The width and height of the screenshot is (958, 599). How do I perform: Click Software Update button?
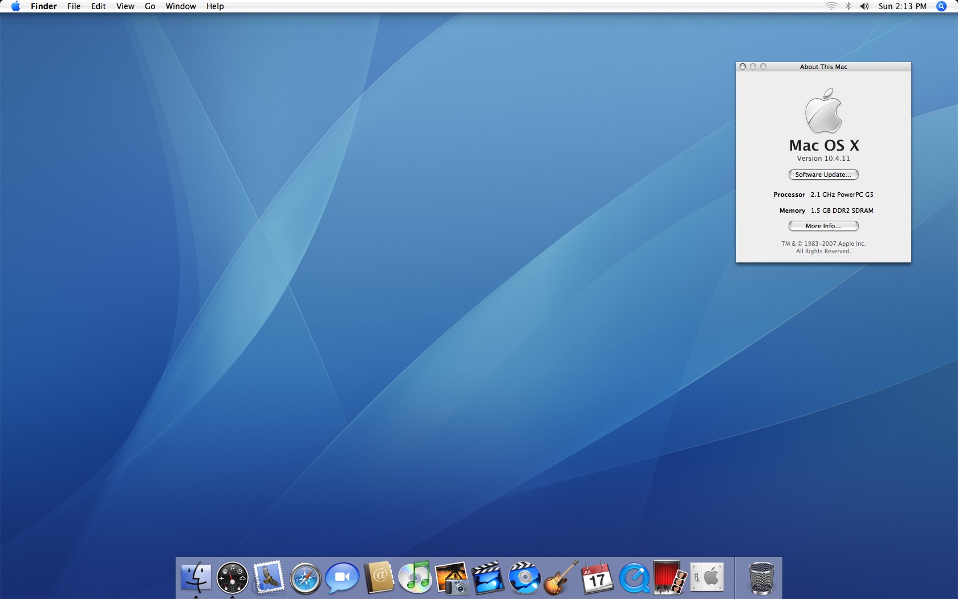pyautogui.click(x=823, y=175)
